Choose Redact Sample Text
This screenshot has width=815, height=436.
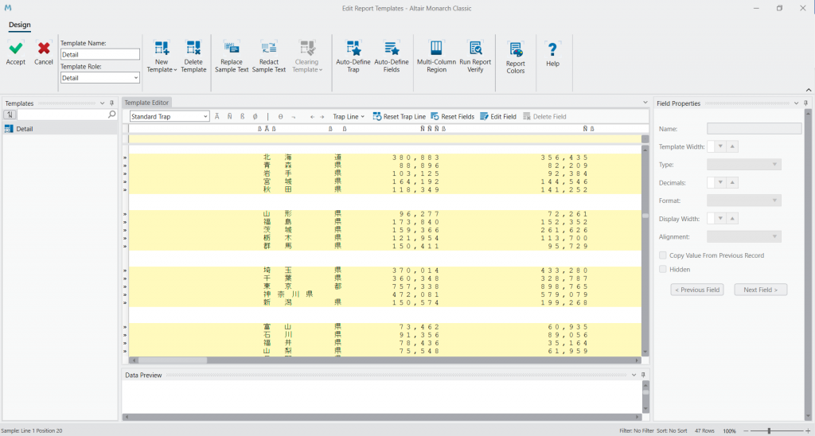[269, 56]
